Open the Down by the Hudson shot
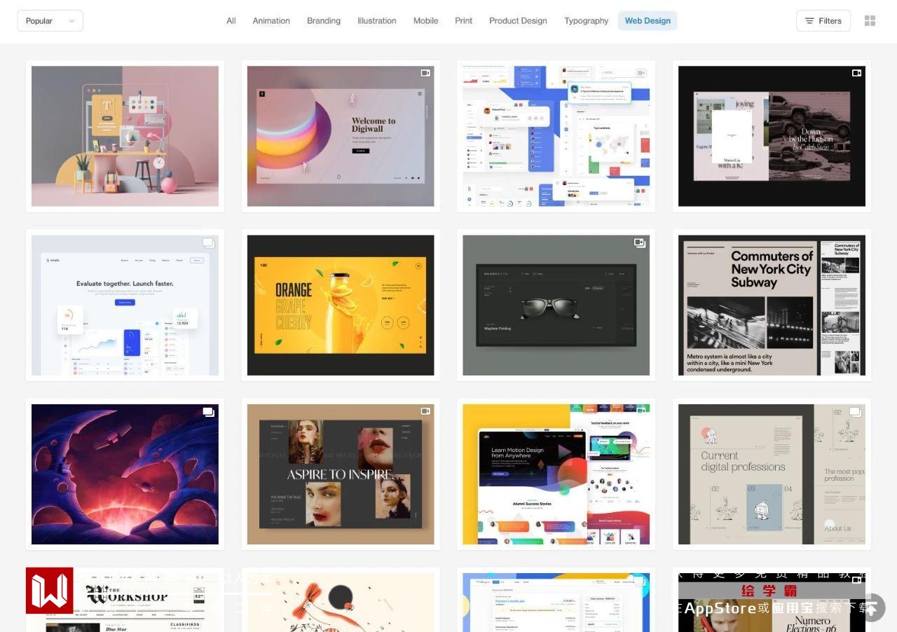This screenshot has width=897, height=632. 772,136
